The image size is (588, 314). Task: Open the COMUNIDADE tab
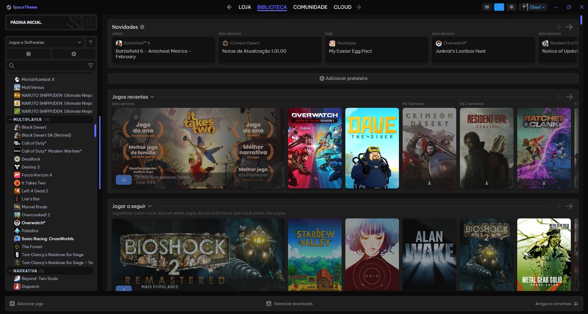click(x=310, y=7)
